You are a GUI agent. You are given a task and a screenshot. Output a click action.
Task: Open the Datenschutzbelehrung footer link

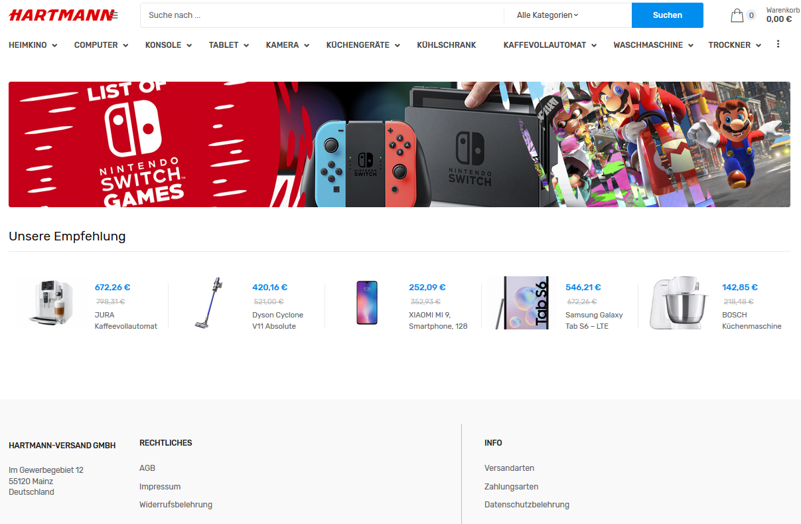click(x=527, y=505)
